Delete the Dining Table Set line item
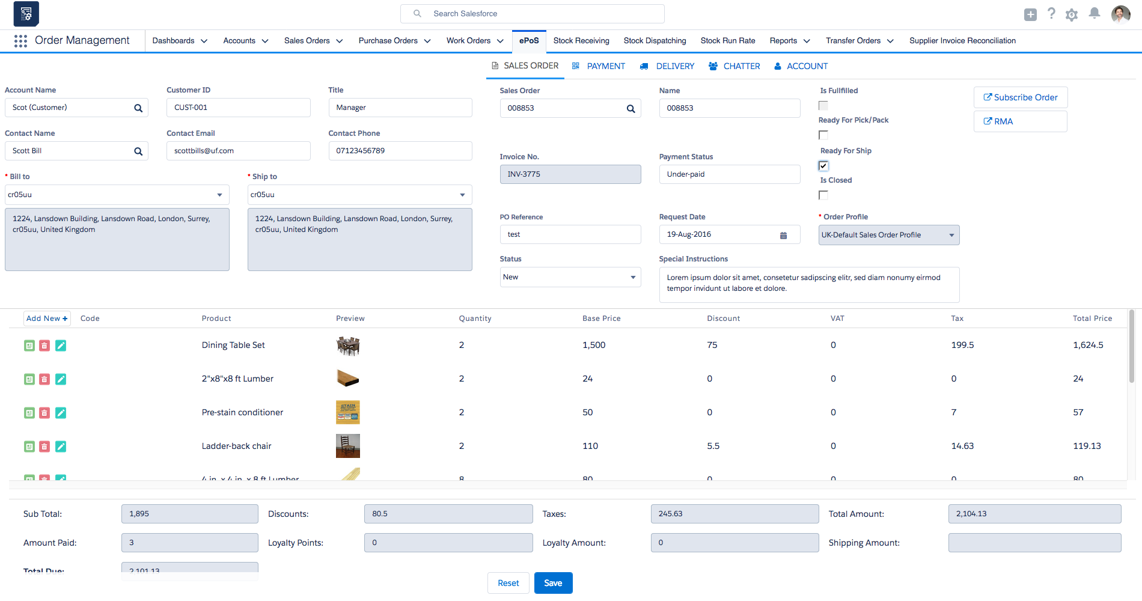 point(44,346)
